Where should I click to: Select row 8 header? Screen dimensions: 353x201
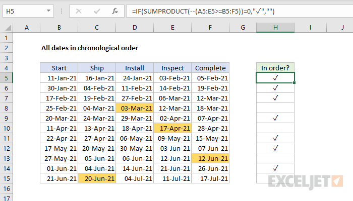6,108
